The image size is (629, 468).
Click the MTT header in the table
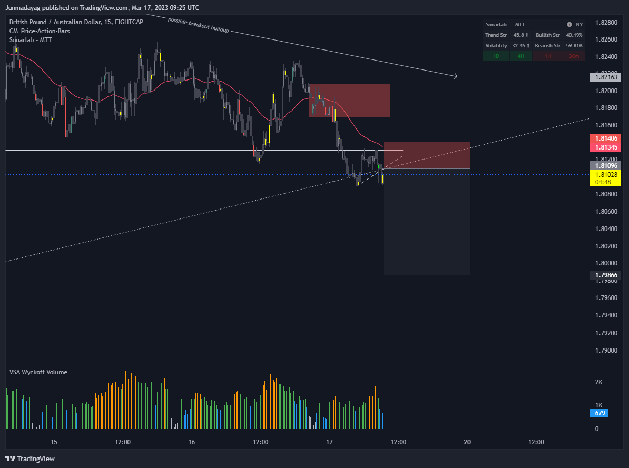(x=520, y=24)
